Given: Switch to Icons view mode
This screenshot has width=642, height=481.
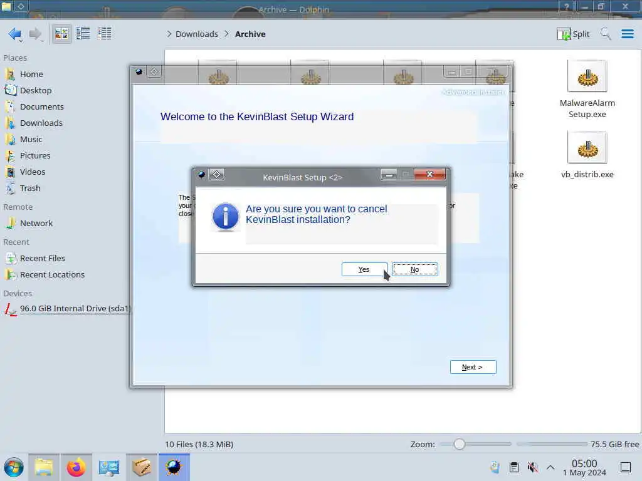Looking at the screenshot, I should pyautogui.click(x=61, y=34).
